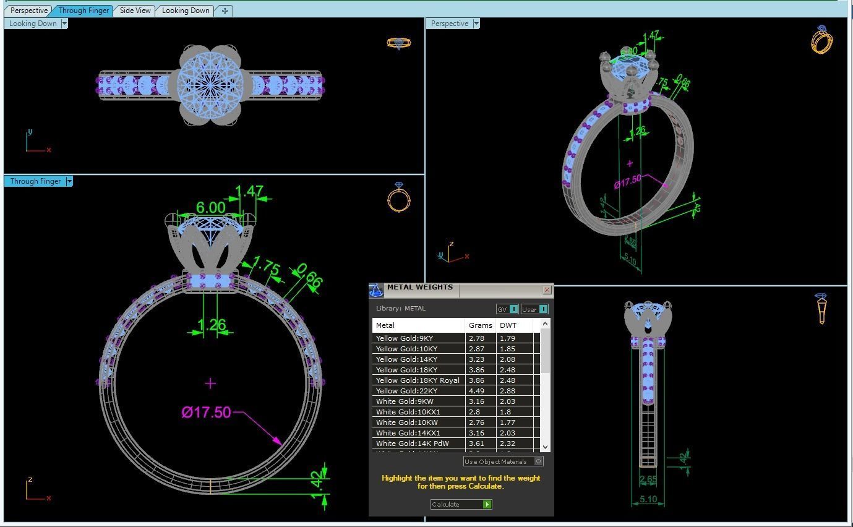Click the metal list scroll up arrow

(x=545, y=323)
